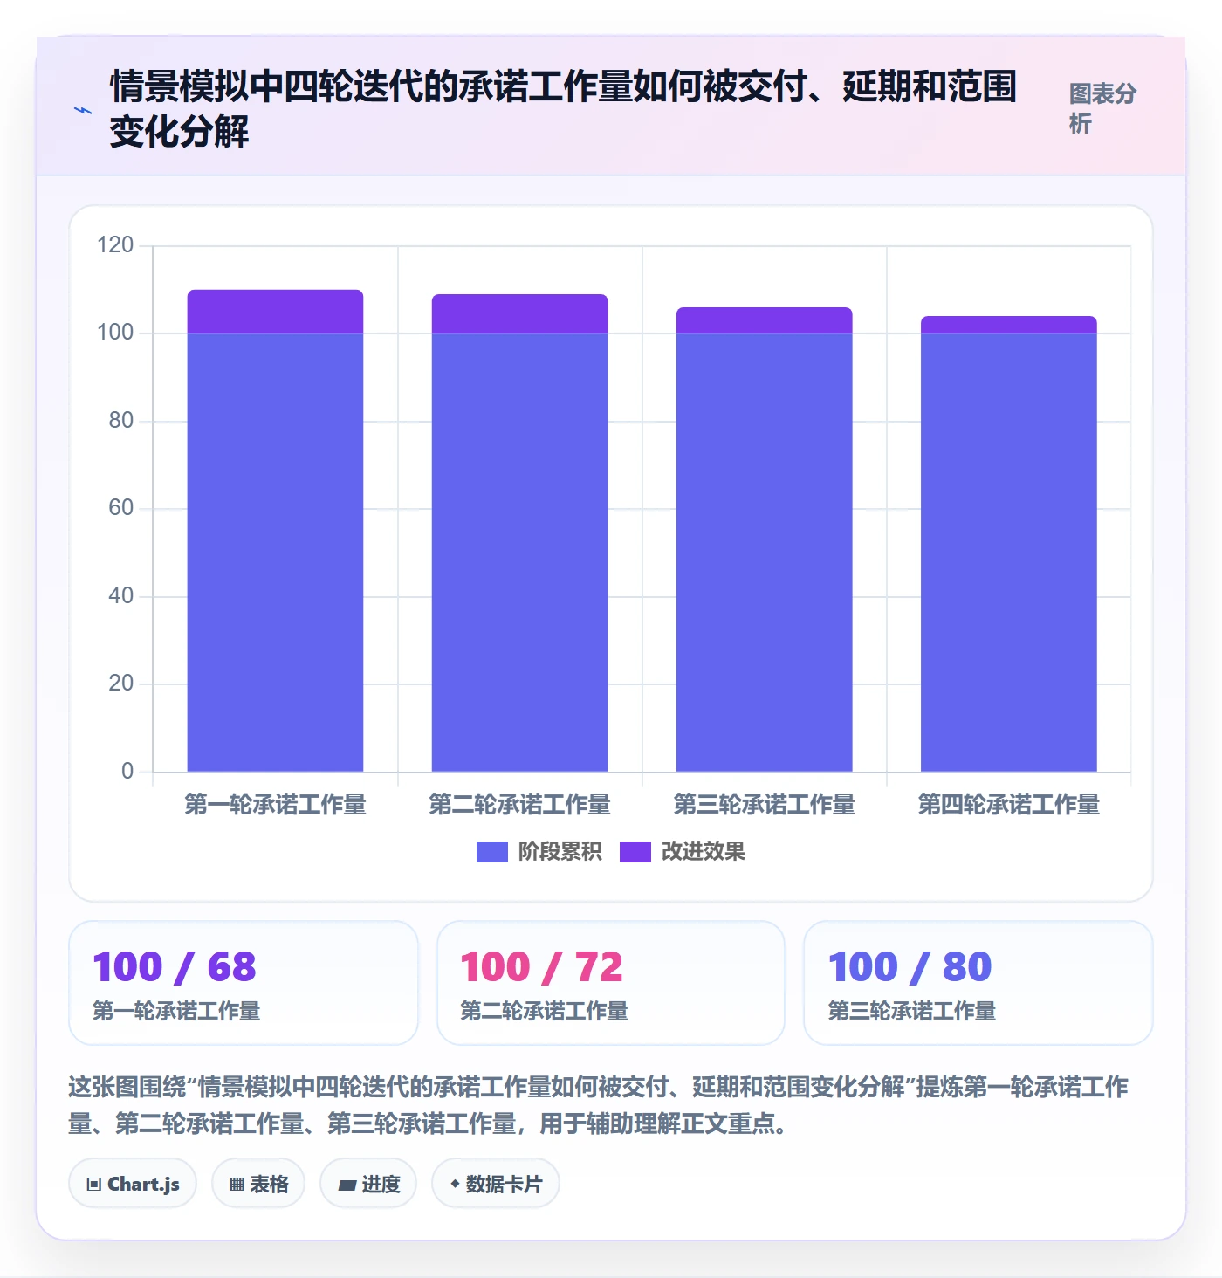The height and width of the screenshot is (1278, 1222).
Task: Click the purple top segment of 第一轮 bar
Action: click(x=275, y=312)
